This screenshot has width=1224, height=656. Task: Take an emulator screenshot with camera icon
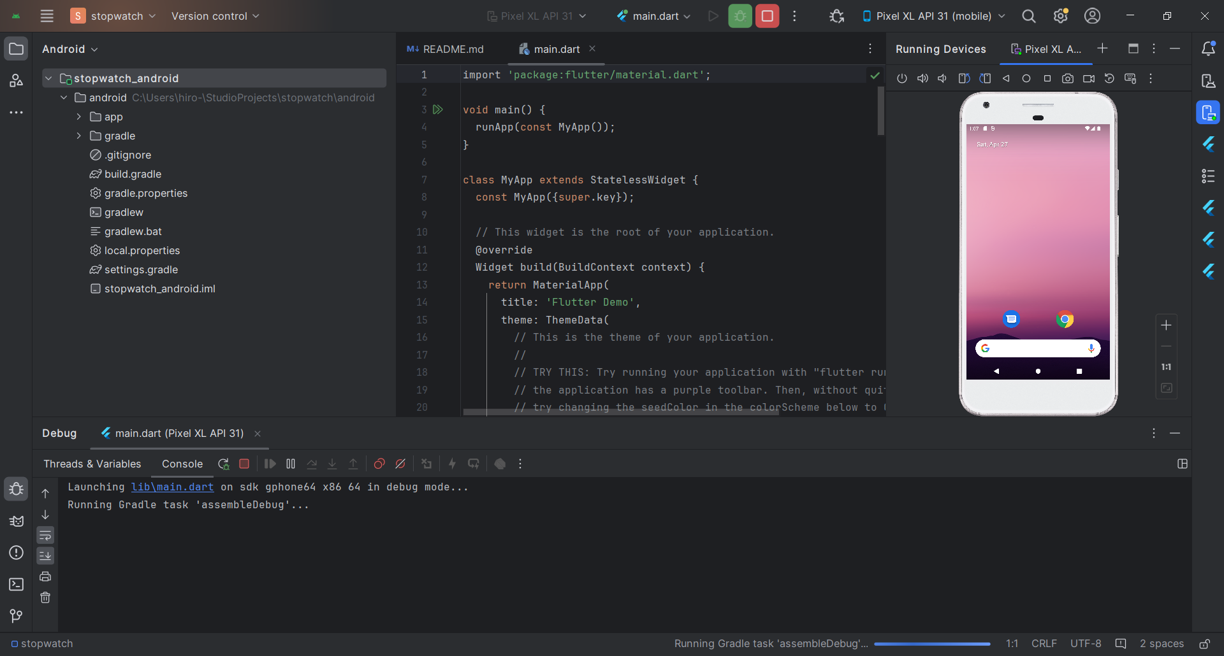(1067, 78)
